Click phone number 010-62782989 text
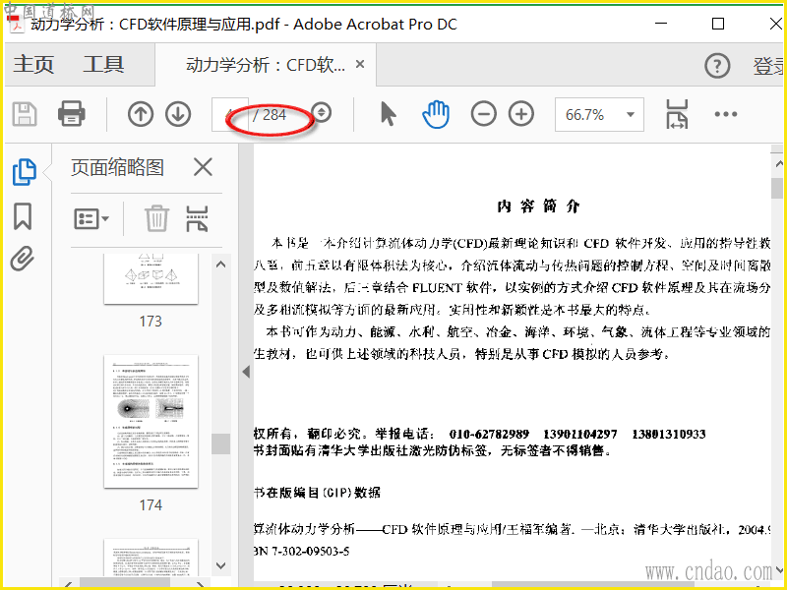The height and width of the screenshot is (590, 787). (x=489, y=434)
